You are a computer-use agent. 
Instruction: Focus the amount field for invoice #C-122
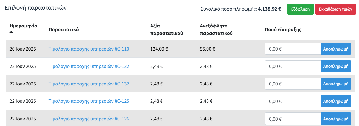(292, 66)
